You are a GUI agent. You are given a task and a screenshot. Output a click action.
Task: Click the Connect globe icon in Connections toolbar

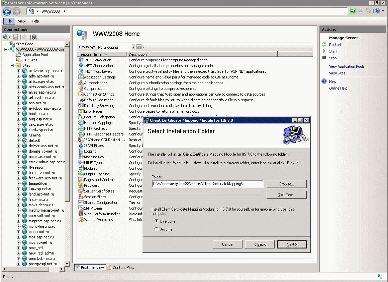[5, 37]
